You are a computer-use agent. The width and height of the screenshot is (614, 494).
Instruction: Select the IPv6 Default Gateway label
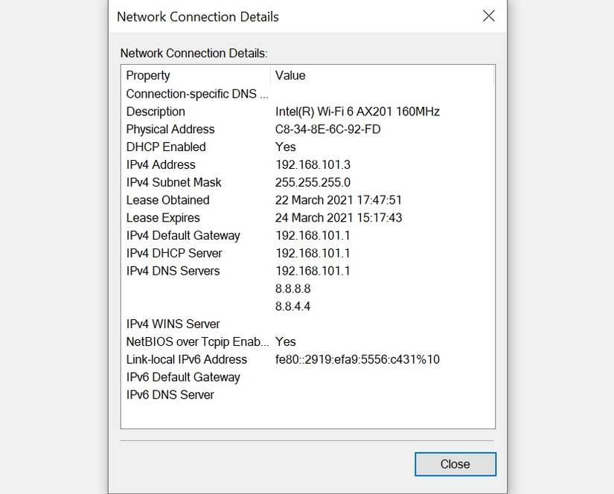pos(183,377)
